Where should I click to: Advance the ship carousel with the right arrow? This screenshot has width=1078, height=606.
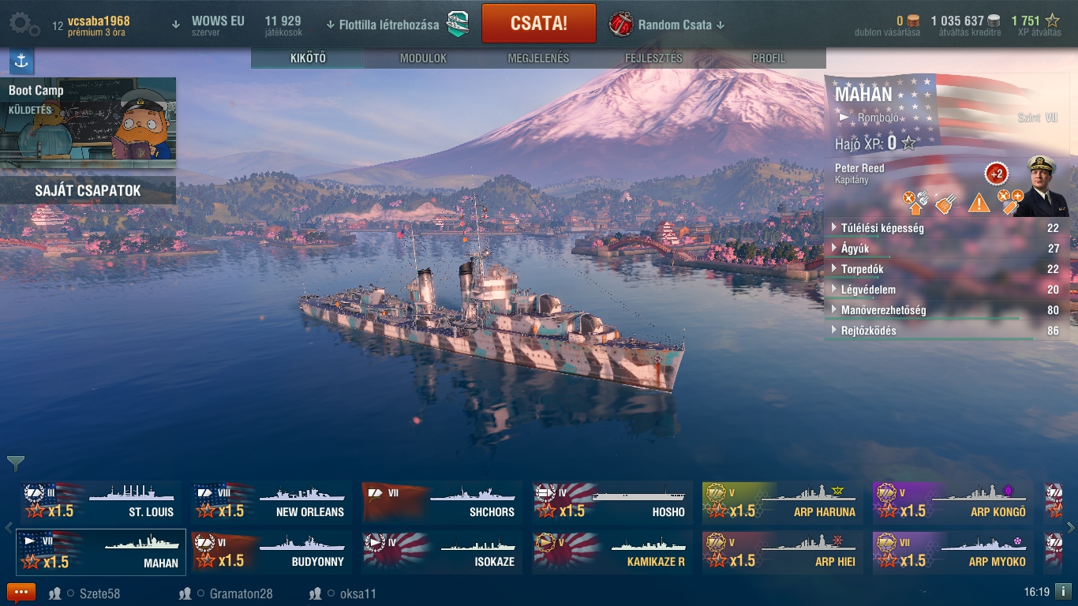(1071, 528)
